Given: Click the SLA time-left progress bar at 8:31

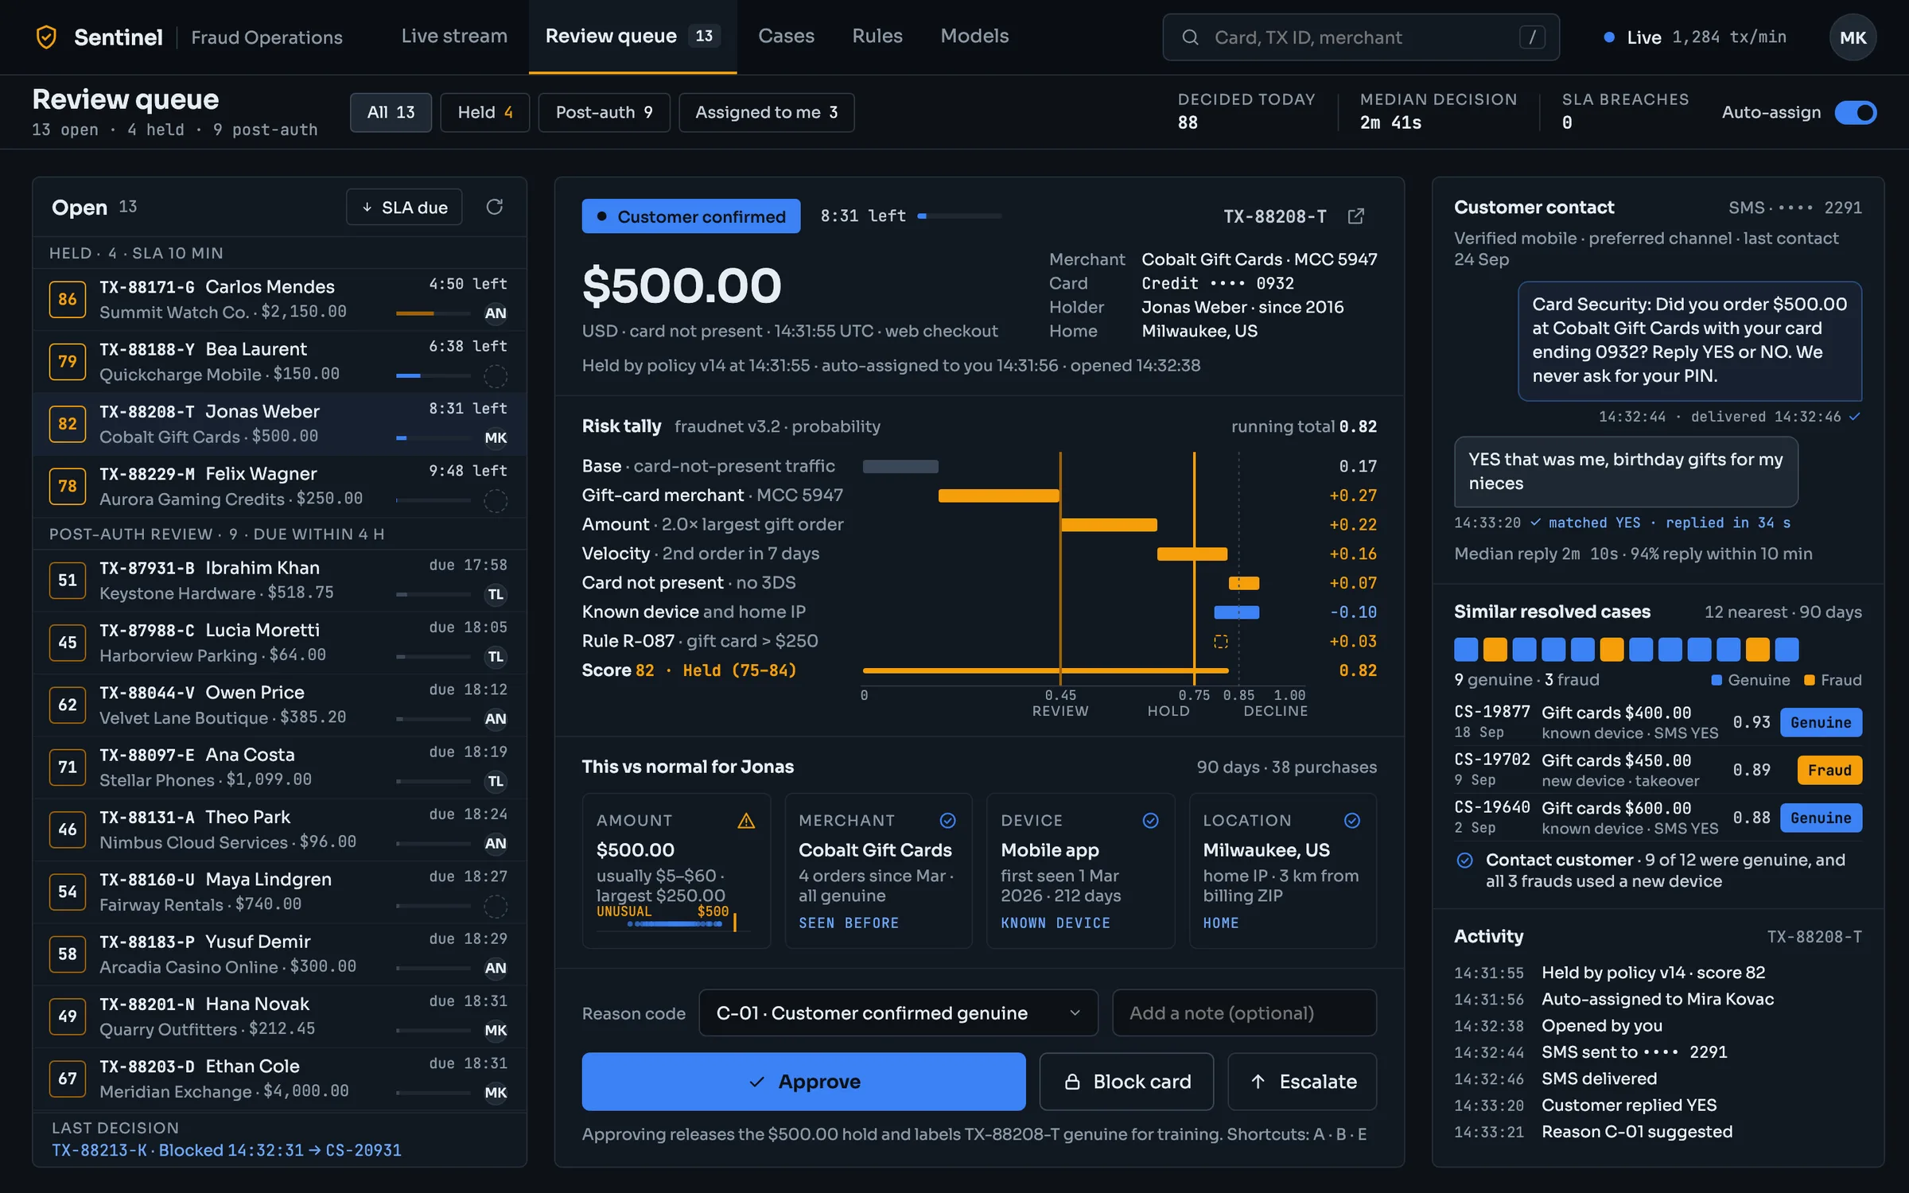Looking at the screenshot, I should 959,216.
